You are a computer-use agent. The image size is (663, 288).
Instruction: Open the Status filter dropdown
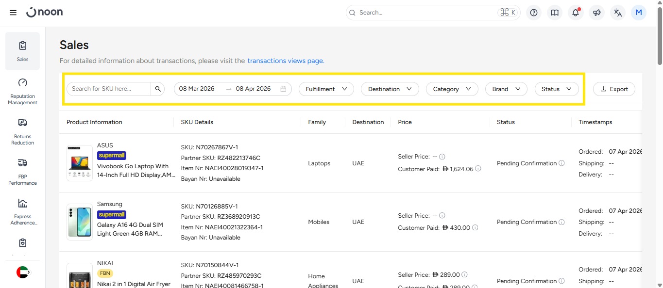pyautogui.click(x=556, y=89)
